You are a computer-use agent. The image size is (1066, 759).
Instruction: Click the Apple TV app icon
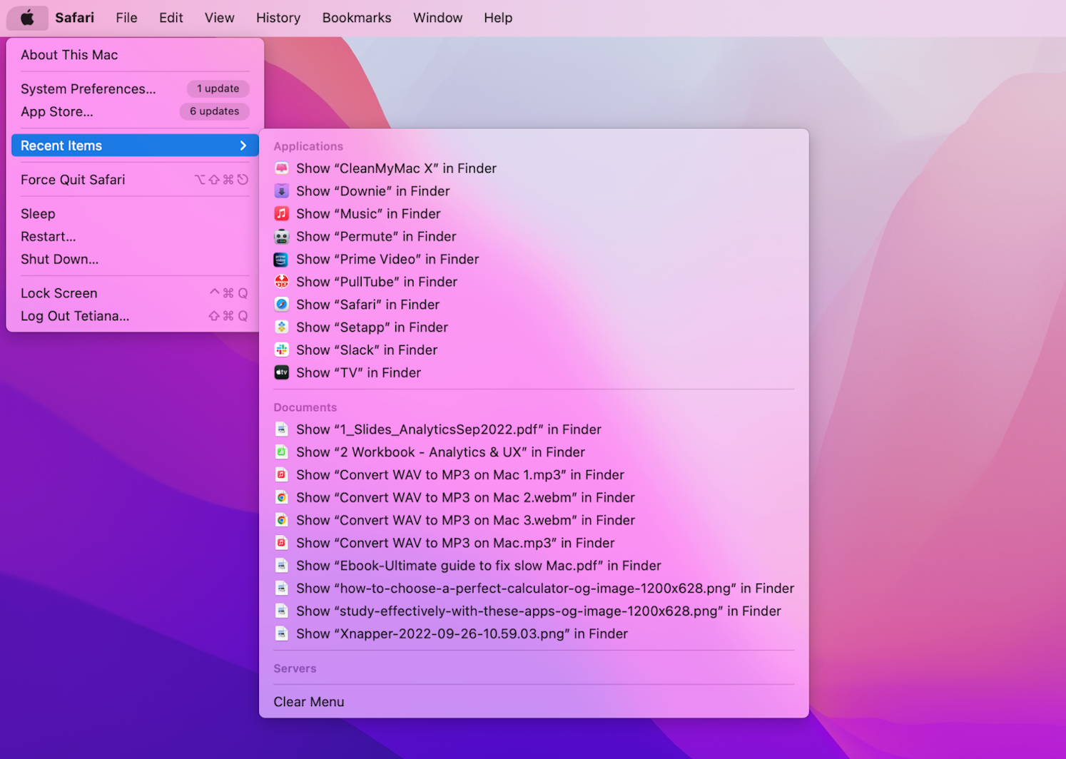(x=282, y=372)
